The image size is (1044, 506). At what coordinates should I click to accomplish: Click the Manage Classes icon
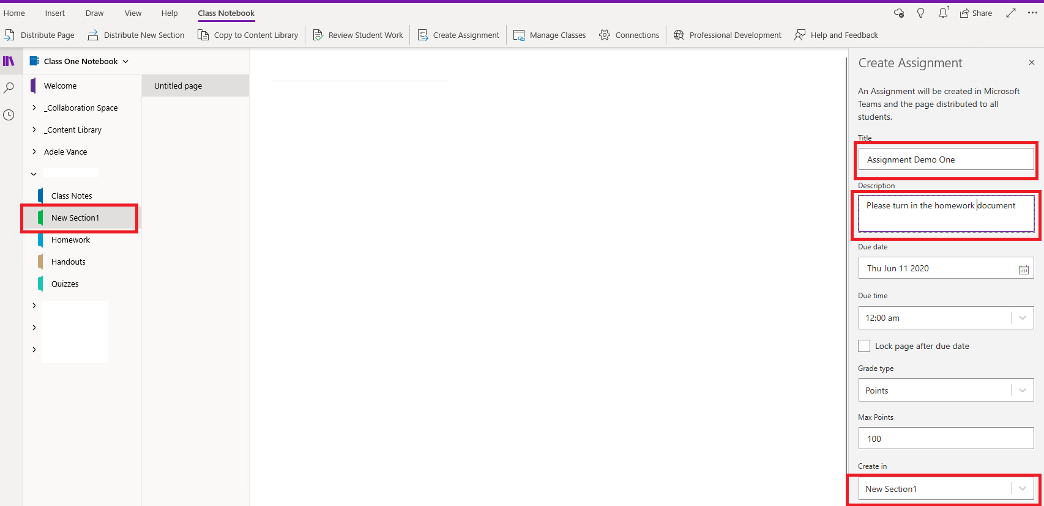point(519,35)
